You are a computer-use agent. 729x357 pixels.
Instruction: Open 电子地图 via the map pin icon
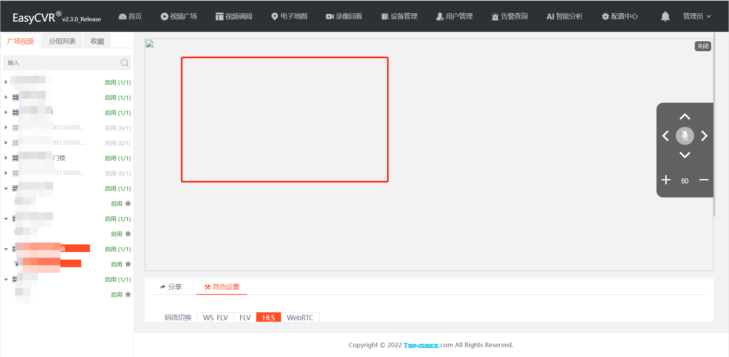275,16
